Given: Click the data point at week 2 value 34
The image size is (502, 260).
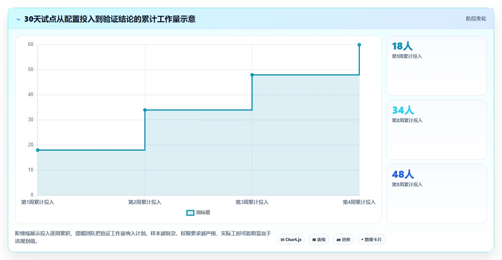Looking at the screenshot, I should point(145,110).
